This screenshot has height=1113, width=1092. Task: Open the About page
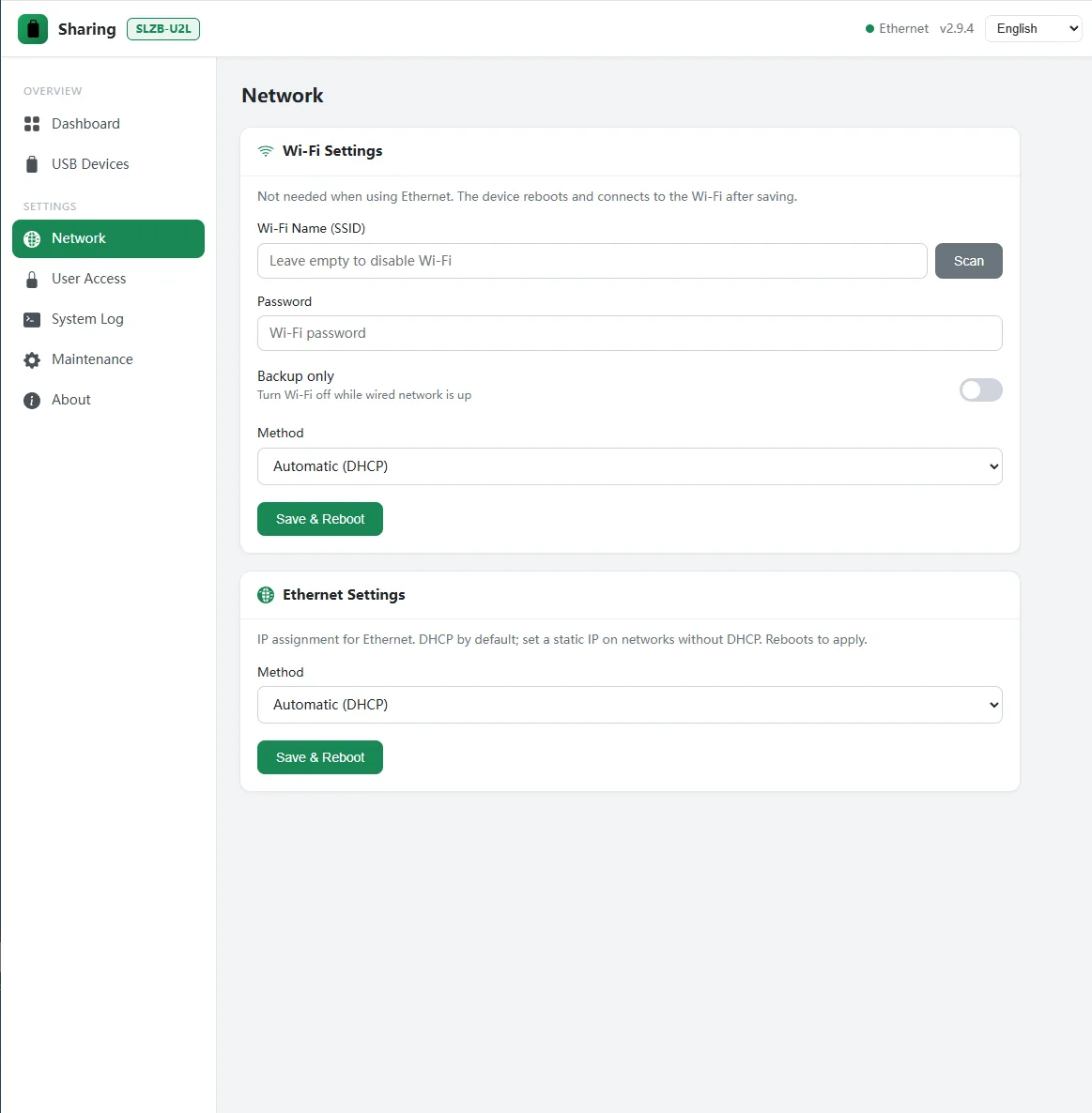tap(109, 401)
